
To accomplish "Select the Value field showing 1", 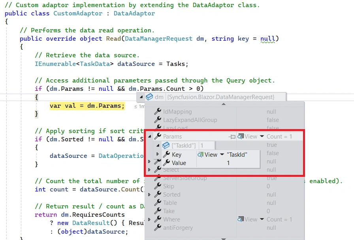I will click(228, 163).
